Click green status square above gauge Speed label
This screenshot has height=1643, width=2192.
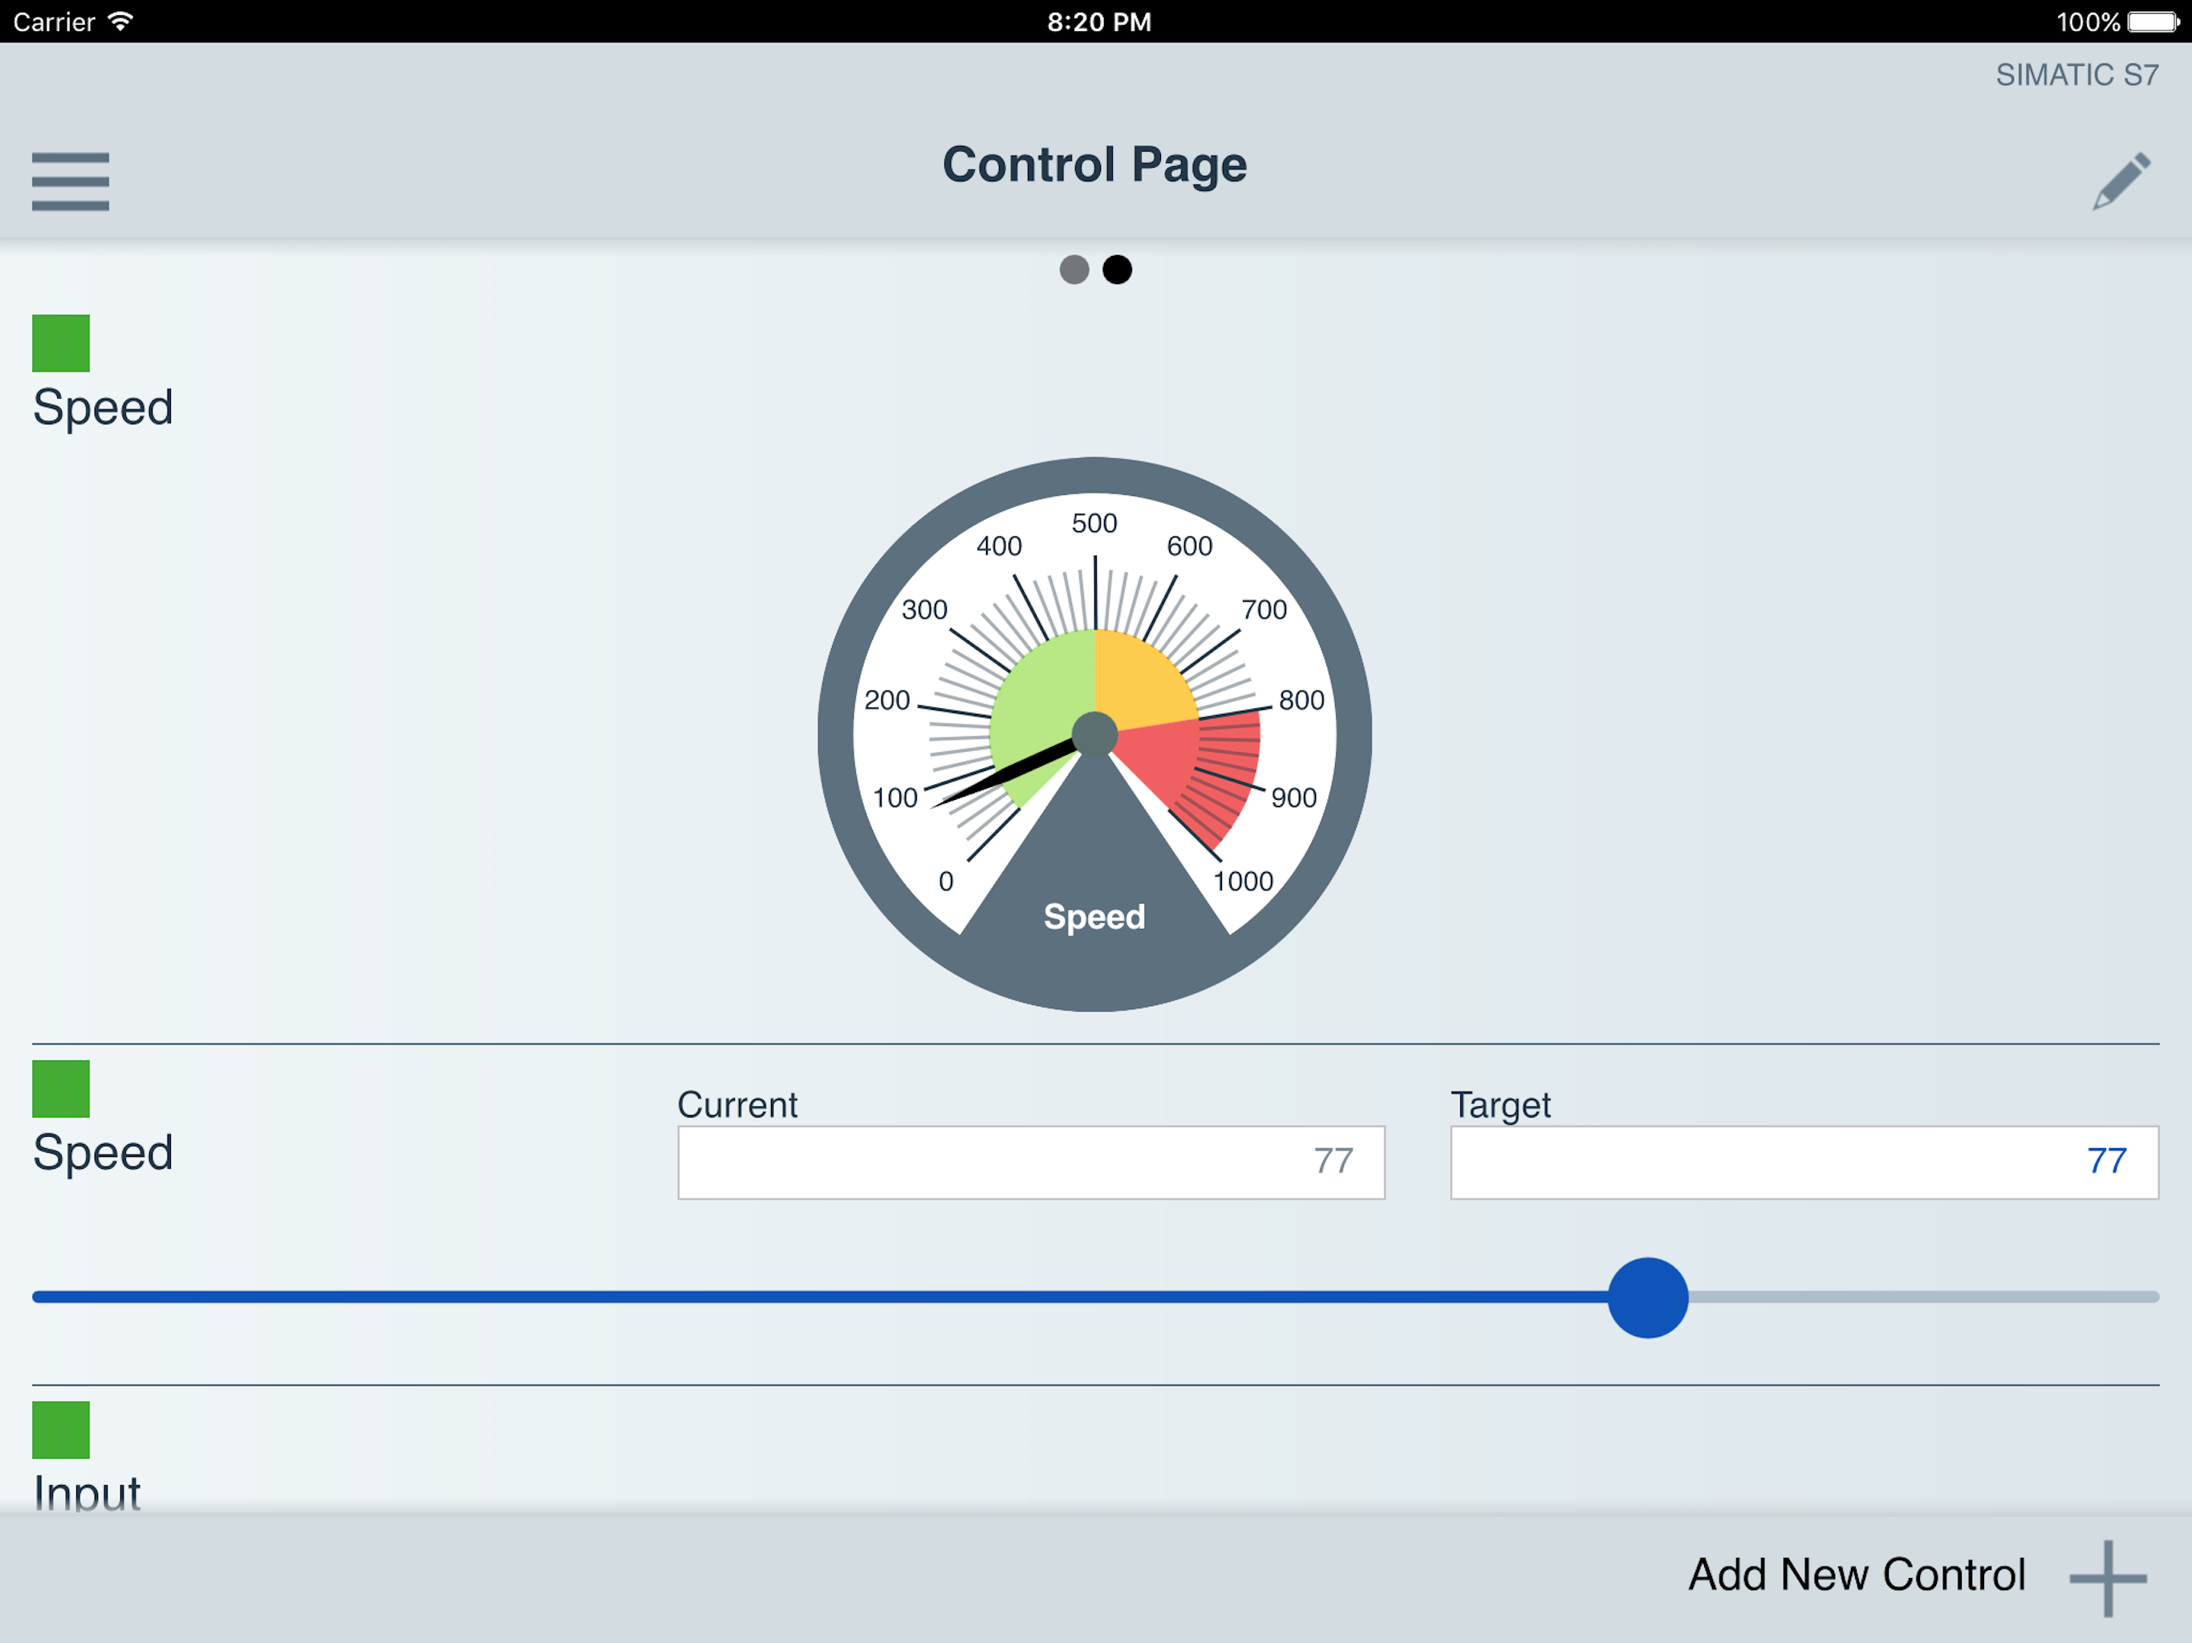pos(62,343)
